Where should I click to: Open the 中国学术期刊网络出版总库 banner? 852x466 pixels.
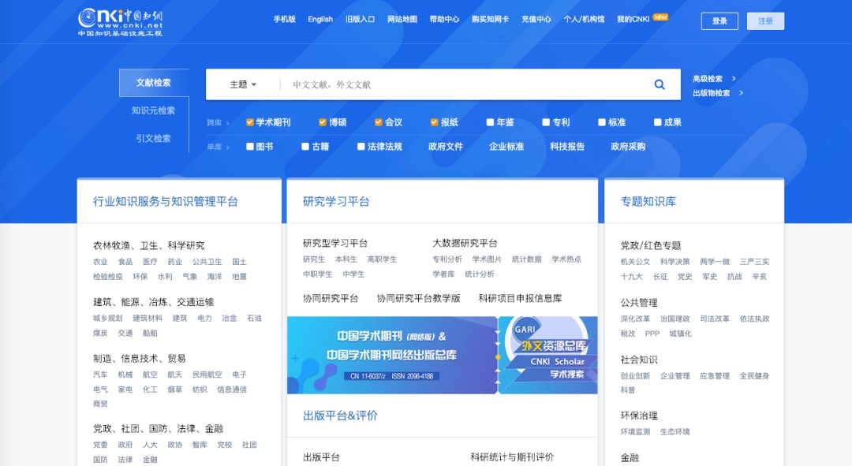392,355
